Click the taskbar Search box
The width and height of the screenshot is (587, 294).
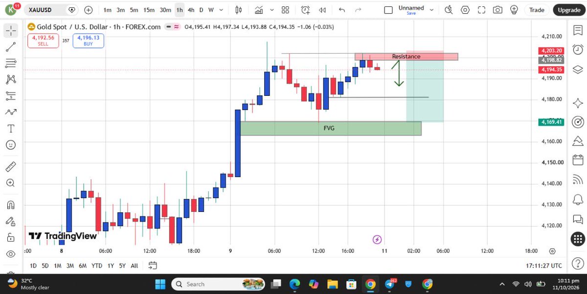(x=218, y=284)
